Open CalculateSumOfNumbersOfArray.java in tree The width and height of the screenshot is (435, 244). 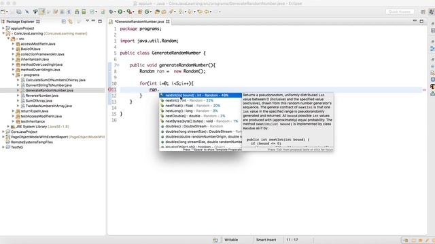click(x=55, y=80)
